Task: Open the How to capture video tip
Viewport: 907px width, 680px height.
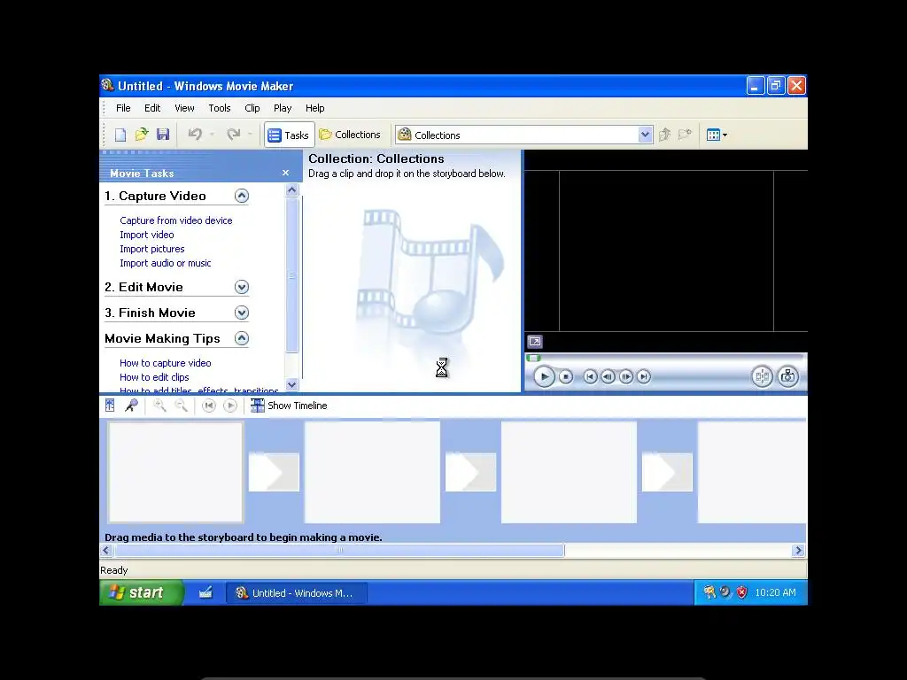Action: pyautogui.click(x=165, y=363)
